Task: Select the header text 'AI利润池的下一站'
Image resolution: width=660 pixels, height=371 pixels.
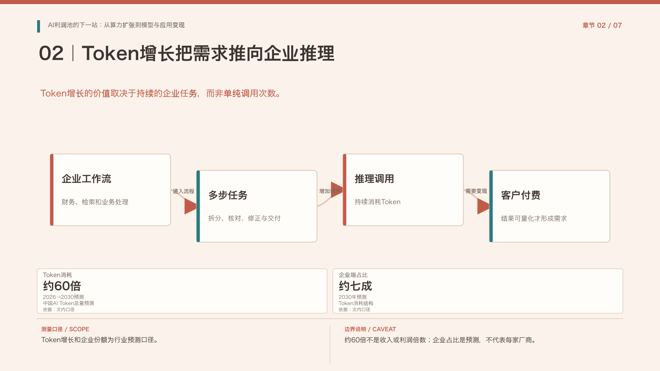Action: coord(73,25)
